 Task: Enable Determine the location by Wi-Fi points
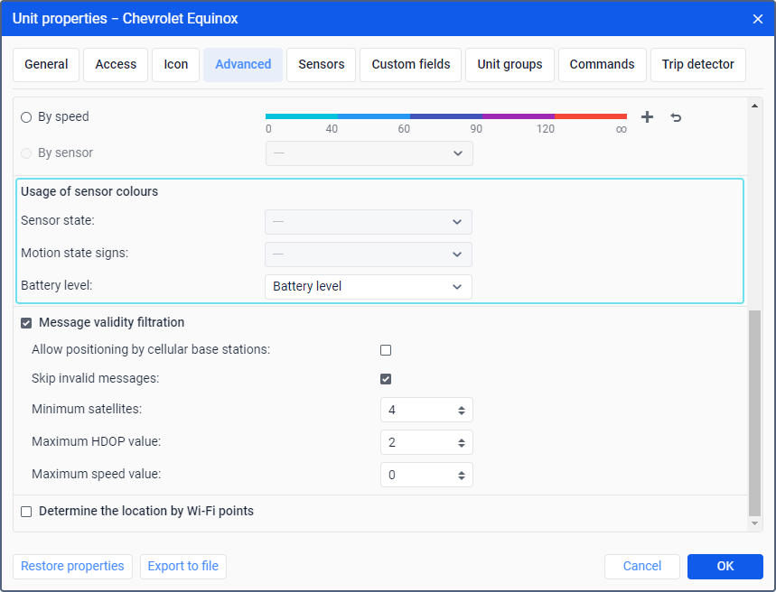tap(26, 512)
